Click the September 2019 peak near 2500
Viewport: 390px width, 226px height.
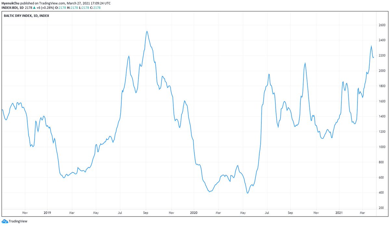point(147,31)
